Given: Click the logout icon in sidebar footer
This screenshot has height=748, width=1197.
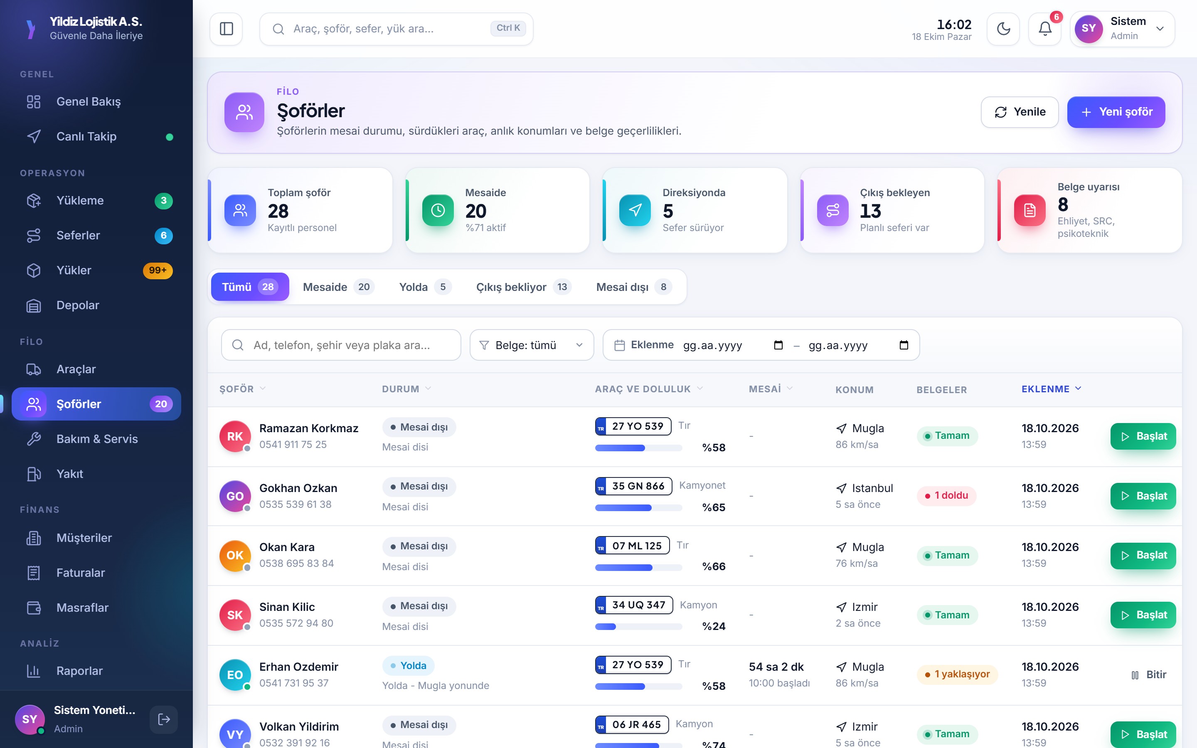Looking at the screenshot, I should (x=164, y=719).
